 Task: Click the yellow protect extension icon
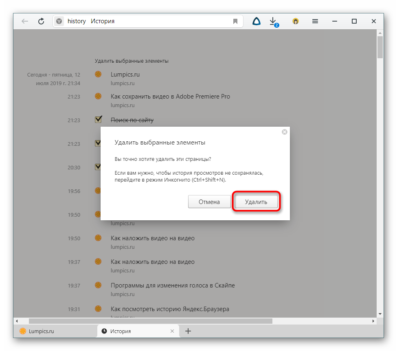295,21
